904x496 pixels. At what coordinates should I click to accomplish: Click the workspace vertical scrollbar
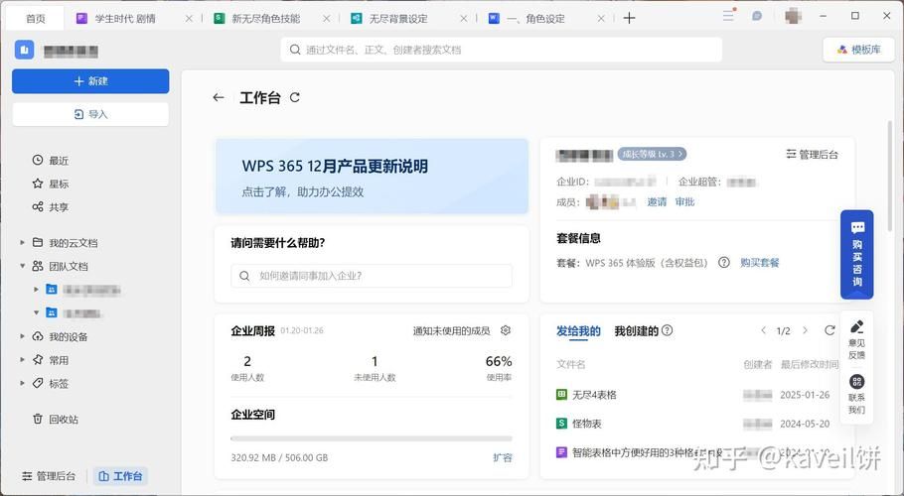[890, 176]
